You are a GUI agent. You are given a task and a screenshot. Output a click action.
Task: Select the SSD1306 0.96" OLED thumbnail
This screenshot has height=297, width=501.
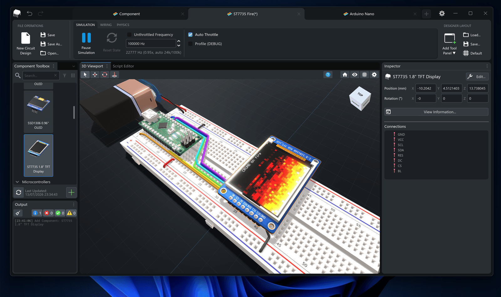point(38,111)
